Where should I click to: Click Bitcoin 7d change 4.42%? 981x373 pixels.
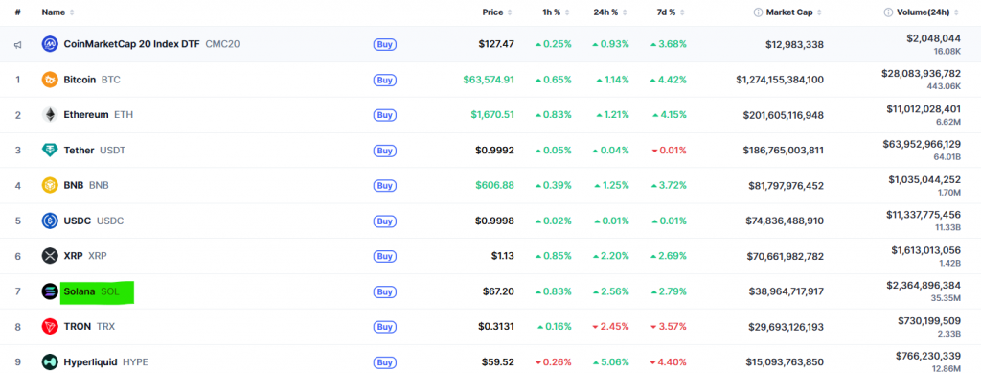(x=669, y=80)
